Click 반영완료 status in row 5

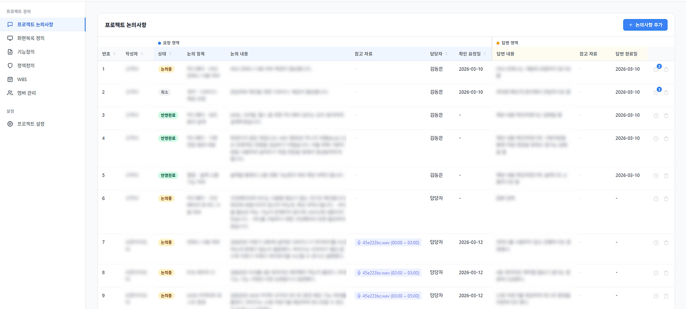(168, 175)
